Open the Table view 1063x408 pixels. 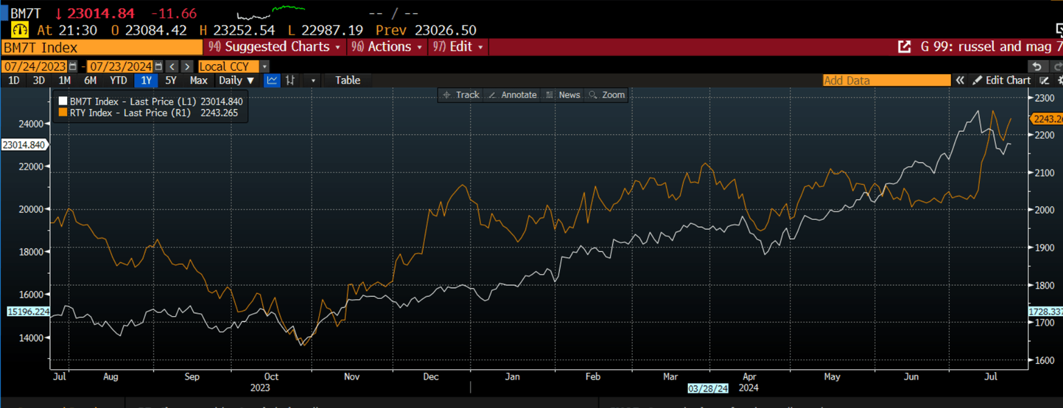(x=348, y=80)
